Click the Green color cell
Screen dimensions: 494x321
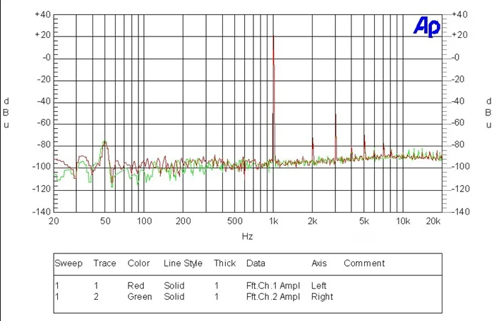click(140, 296)
